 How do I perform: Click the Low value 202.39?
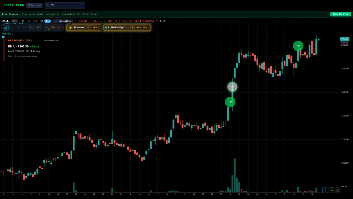pos(112,21)
